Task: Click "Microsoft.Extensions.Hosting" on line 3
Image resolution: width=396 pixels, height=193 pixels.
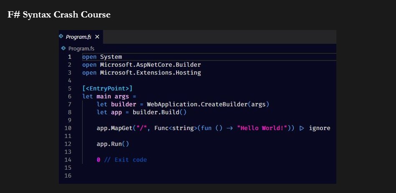Action: pyautogui.click(x=151, y=73)
